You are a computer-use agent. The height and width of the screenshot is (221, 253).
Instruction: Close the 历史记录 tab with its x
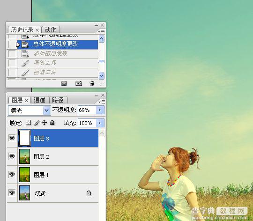tap(37, 30)
